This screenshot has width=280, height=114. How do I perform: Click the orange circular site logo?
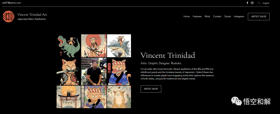coord(8,17)
